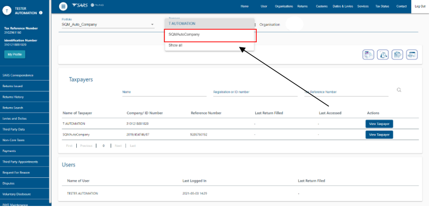Click the magnifier icon in Taxpayers search
This screenshot has width=430, height=210.
click(x=399, y=90)
